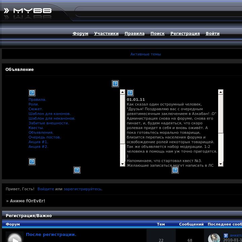Open the Регистрация navigation item
The height and width of the screenshot is (242, 242).
pos(185,34)
